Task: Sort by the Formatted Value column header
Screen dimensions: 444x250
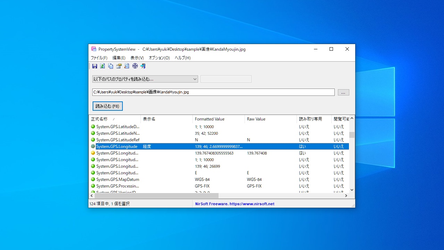Action: pyautogui.click(x=219, y=119)
